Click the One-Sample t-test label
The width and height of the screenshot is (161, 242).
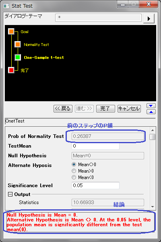click(44, 58)
